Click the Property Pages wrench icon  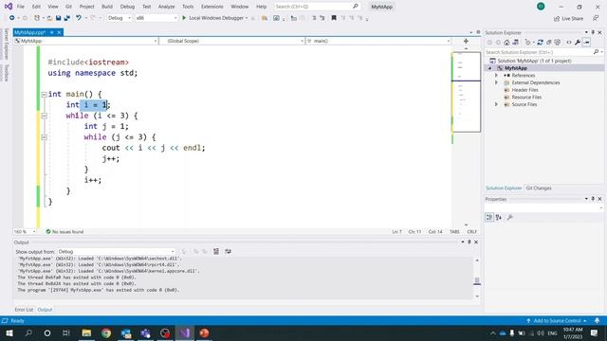[510, 217]
